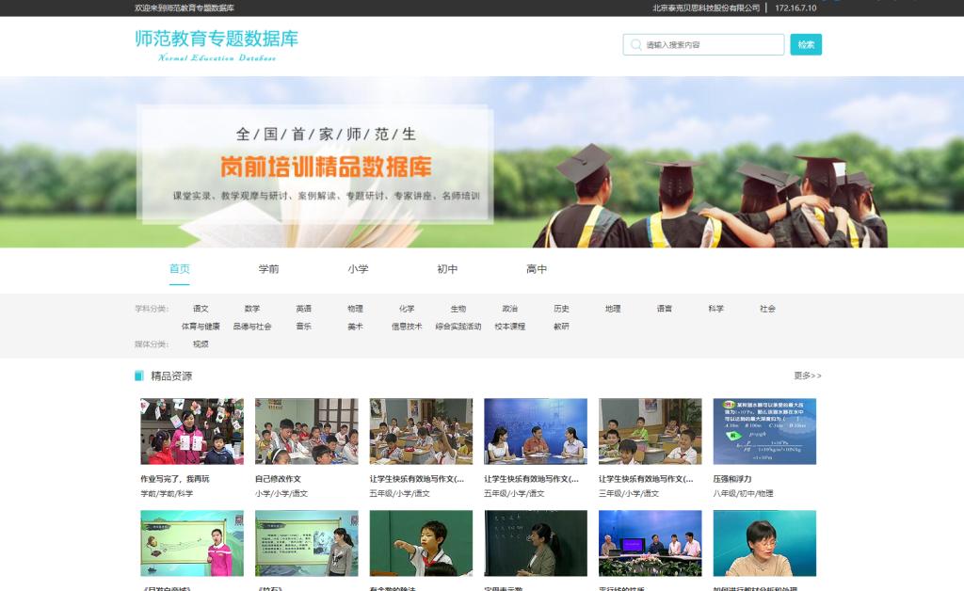Click the 压强和浮力 title link
The width and height of the screenshot is (964, 591).
tap(732, 479)
